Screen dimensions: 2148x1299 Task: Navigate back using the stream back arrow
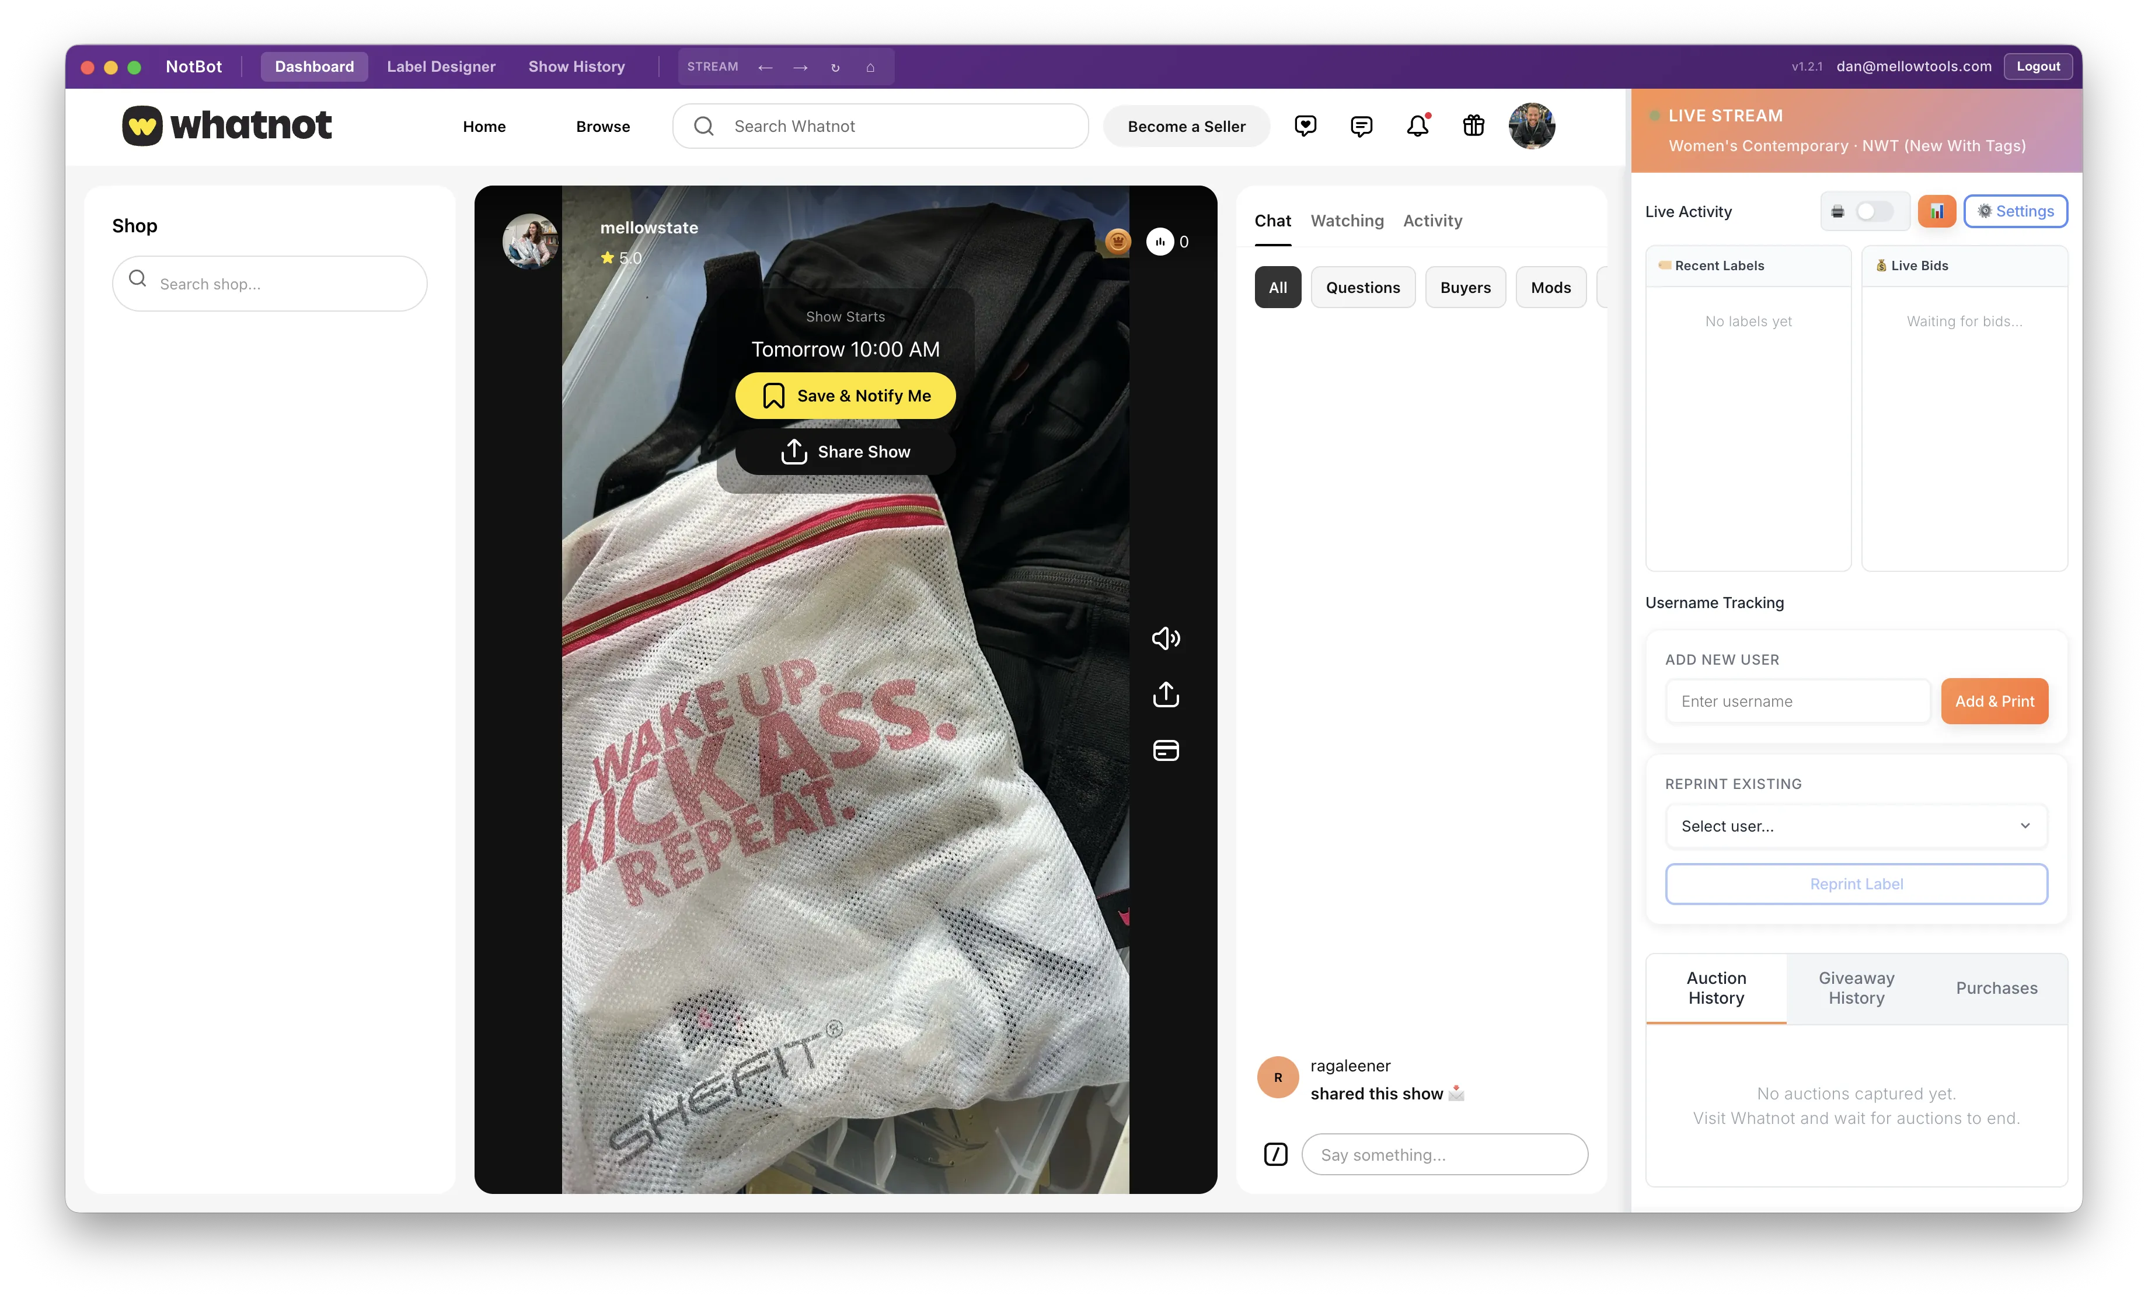[x=765, y=67]
